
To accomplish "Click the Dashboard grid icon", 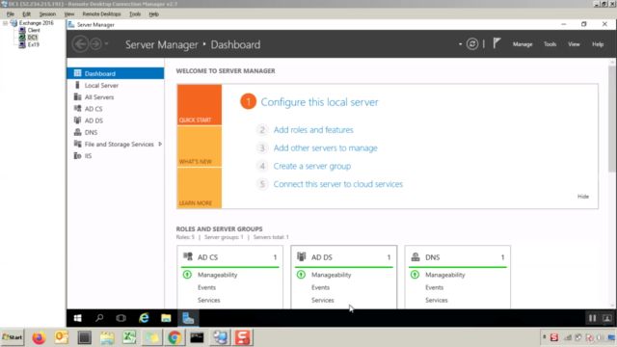I will pyautogui.click(x=77, y=73).
